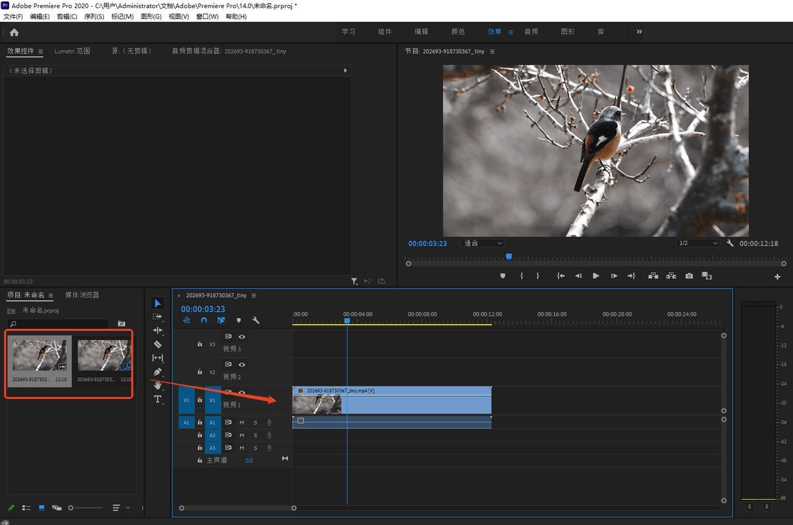The width and height of the screenshot is (793, 525).
Task: Open the timeline display settings wrench
Action: pyautogui.click(x=256, y=320)
